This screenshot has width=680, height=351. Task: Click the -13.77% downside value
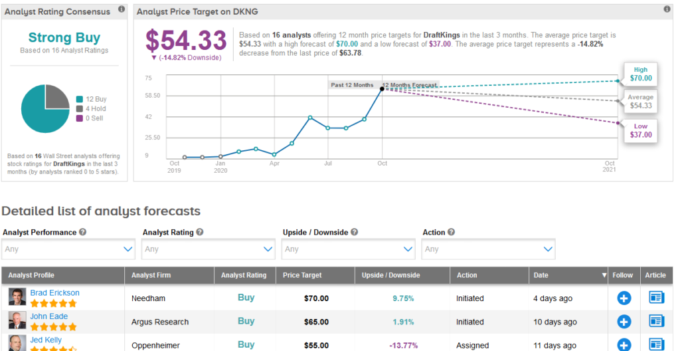(x=403, y=346)
